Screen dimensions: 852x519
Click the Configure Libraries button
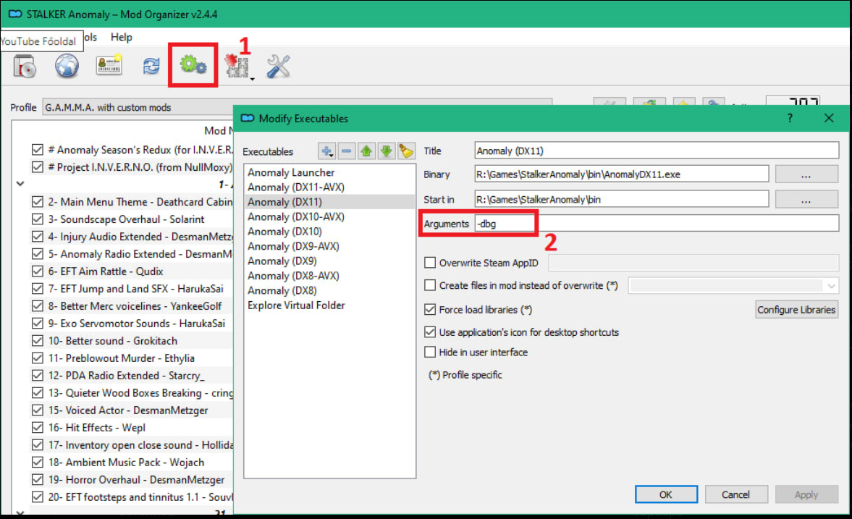click(x=796, y=310)
